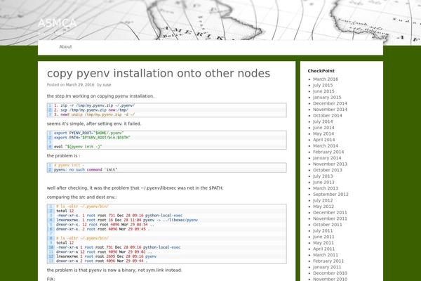Screen dimensions: 421x281
Task: Click the CheckPoint sidebar heading
Action: (321, 71)
